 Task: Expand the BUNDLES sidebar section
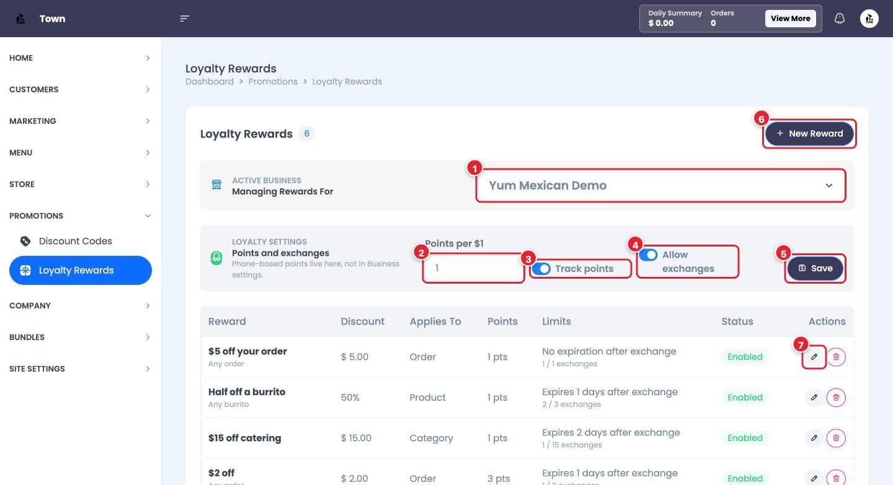[x=81, y=337]
